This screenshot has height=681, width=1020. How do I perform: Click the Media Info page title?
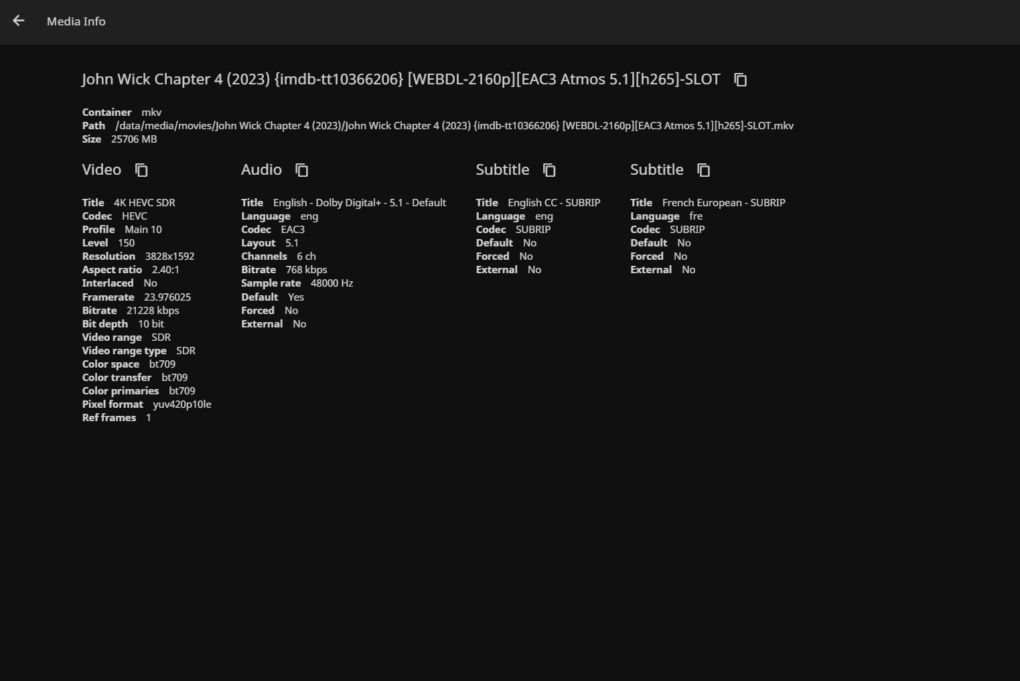pos(76,21)
